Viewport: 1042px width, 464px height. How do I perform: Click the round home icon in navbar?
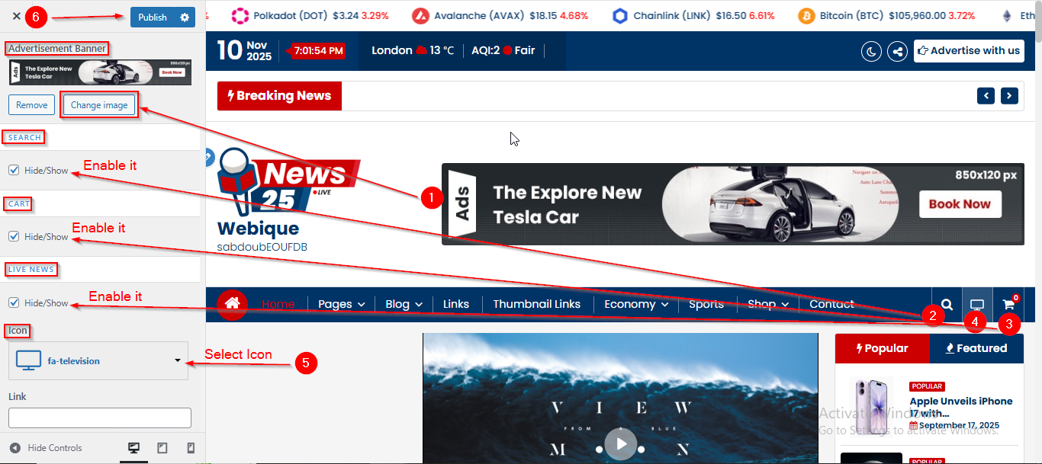click(233, 304)
